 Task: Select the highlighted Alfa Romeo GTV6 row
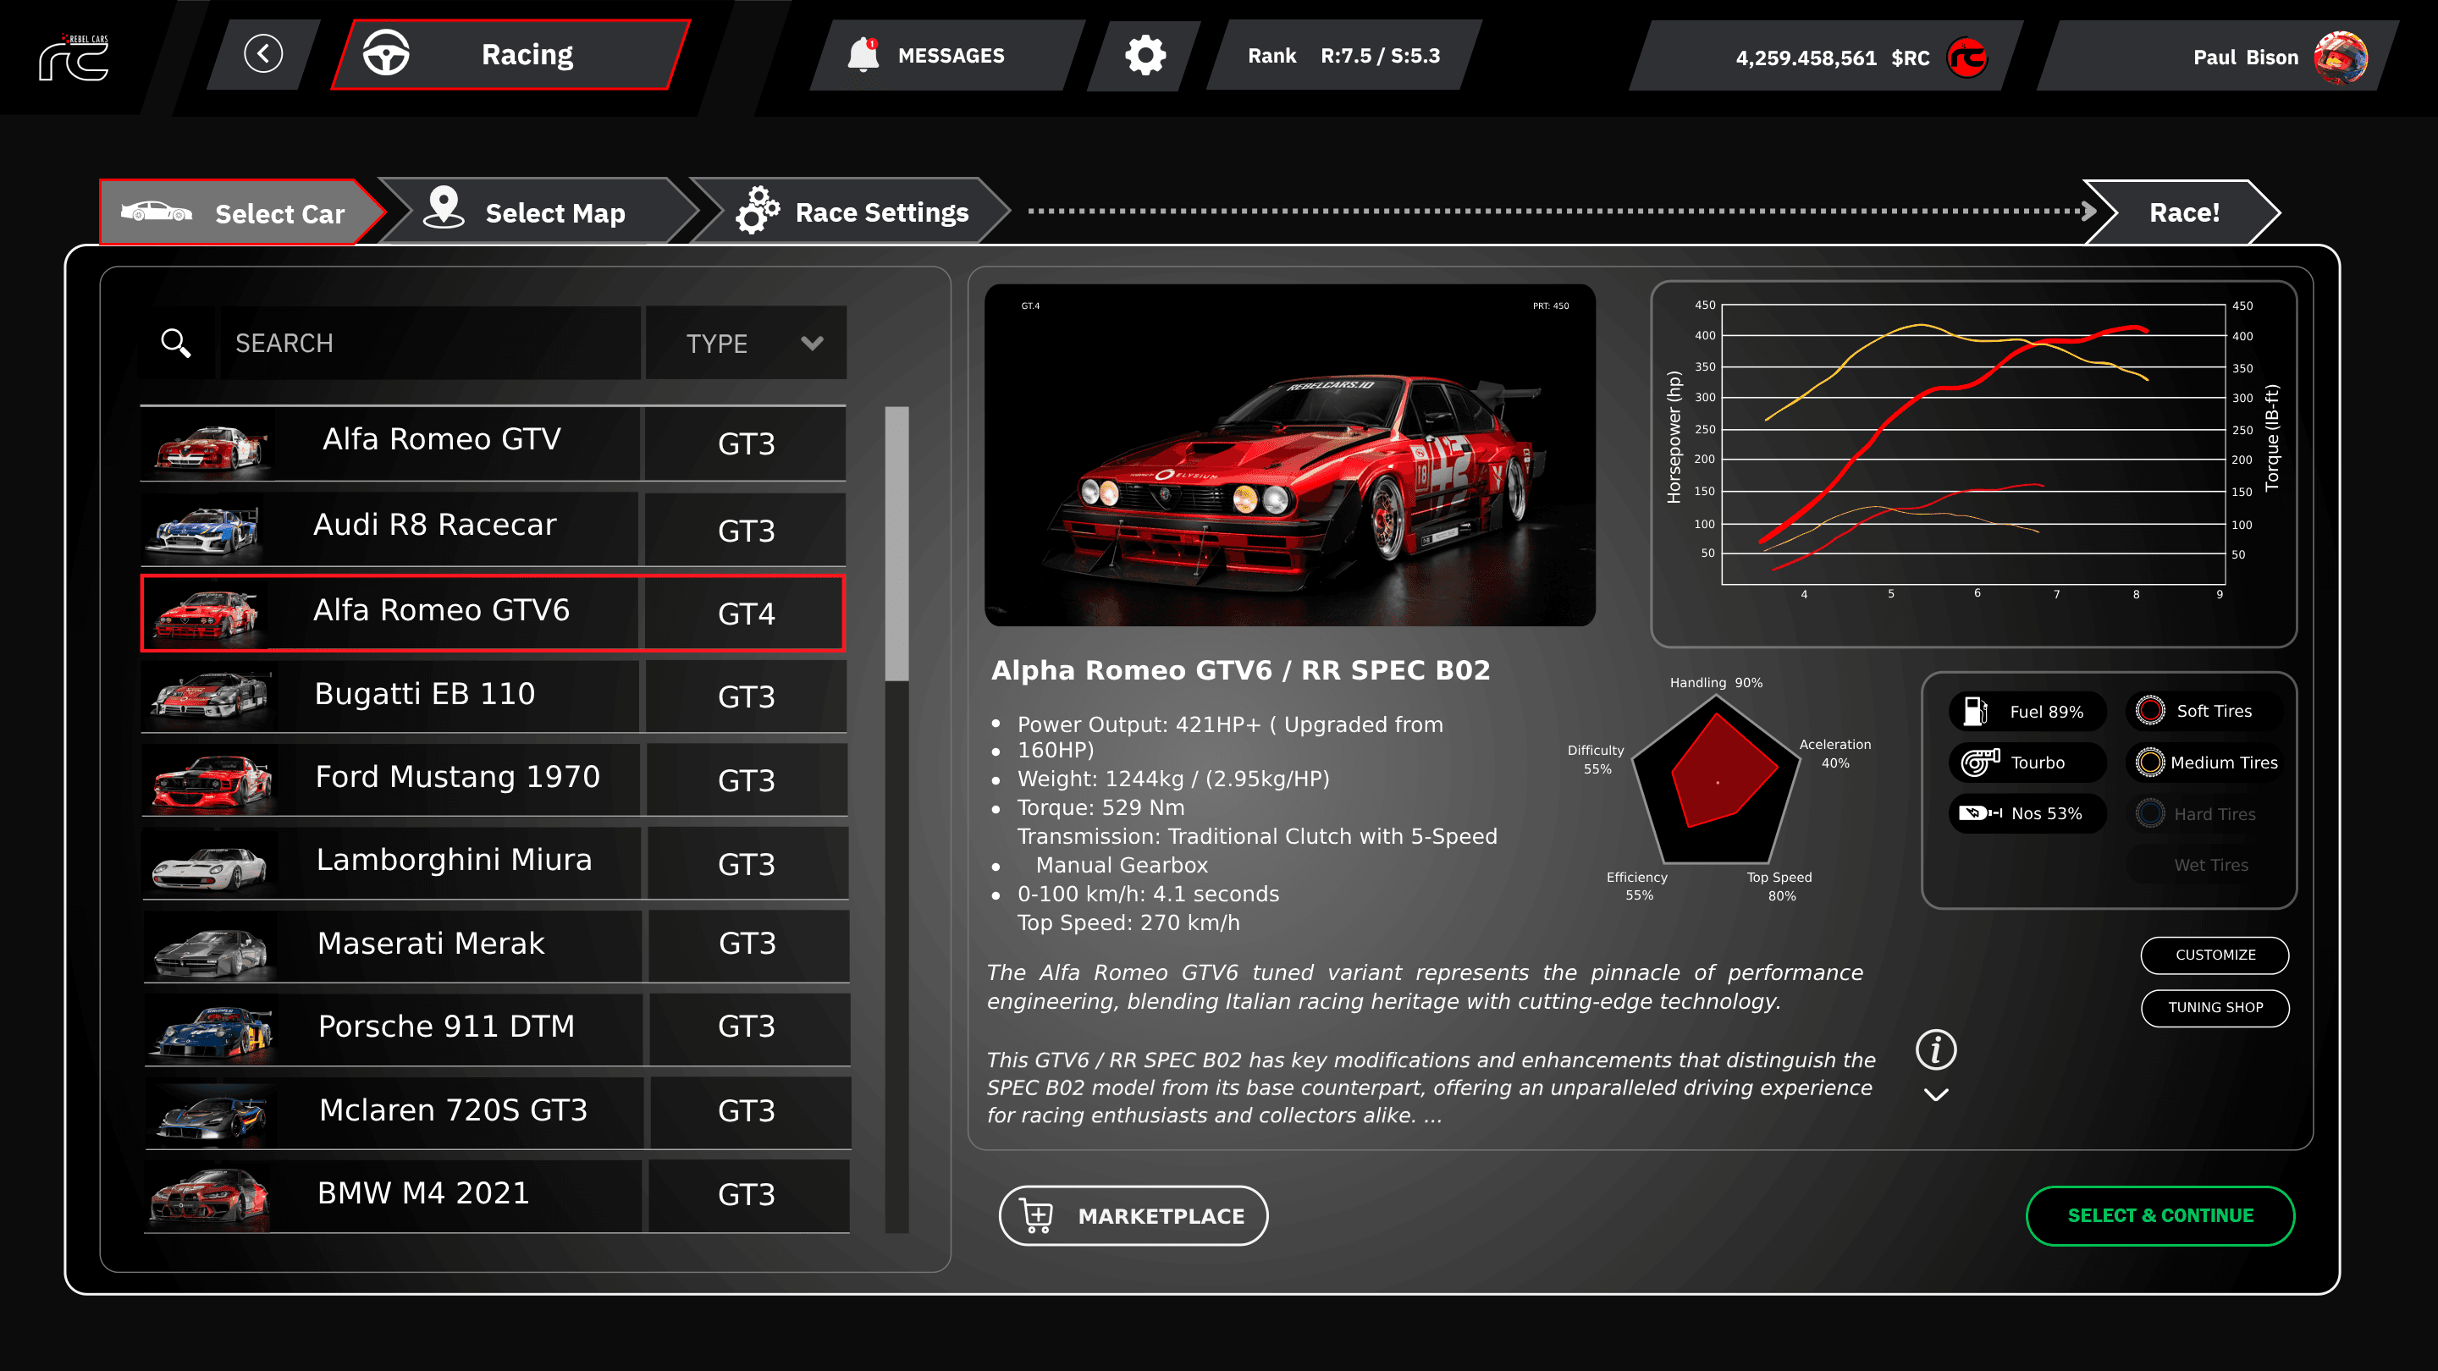pyautogui.click(x=493, y=612)
